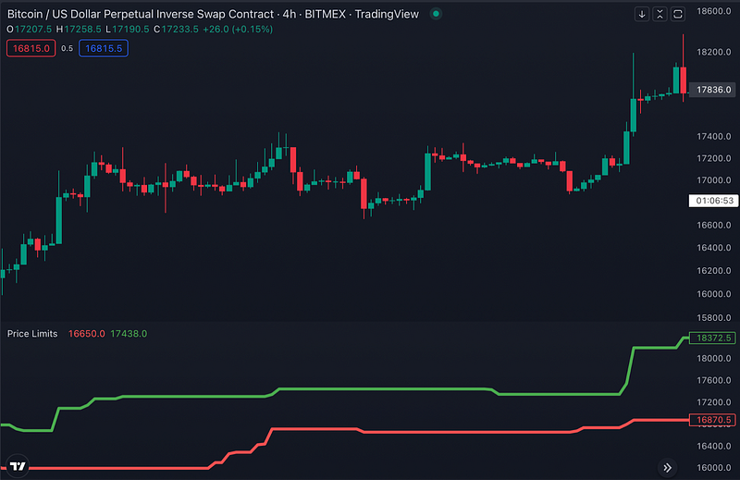
Task: Click the green upper limit label 18372.5
Action: (712, 338)
